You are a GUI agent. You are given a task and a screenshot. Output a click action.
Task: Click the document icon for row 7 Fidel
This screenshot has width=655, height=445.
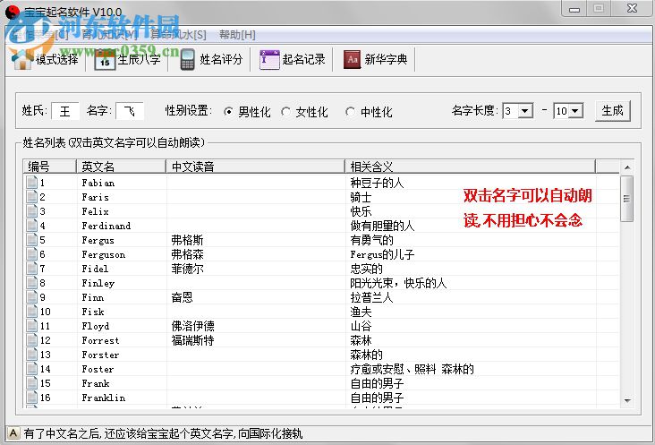[31, 269]
